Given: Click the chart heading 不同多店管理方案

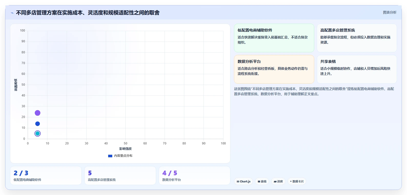Looking at the screenshot, I should pos(88,13).
